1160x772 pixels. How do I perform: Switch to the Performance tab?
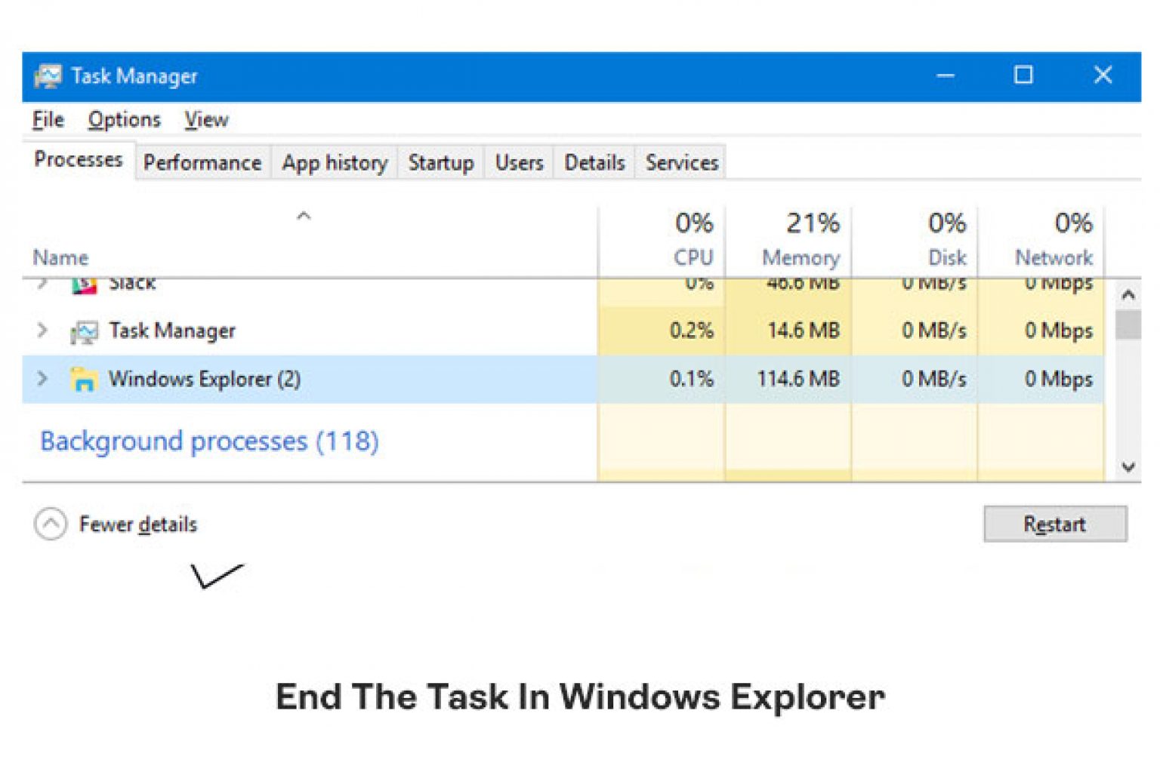(x=202, y=162)
